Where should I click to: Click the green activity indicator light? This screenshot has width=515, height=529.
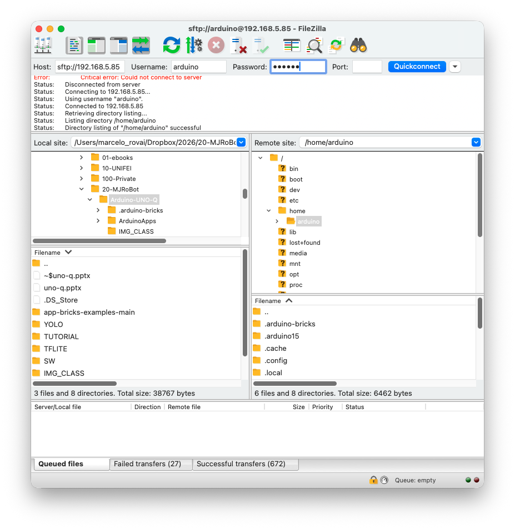[x=468, y=480]
